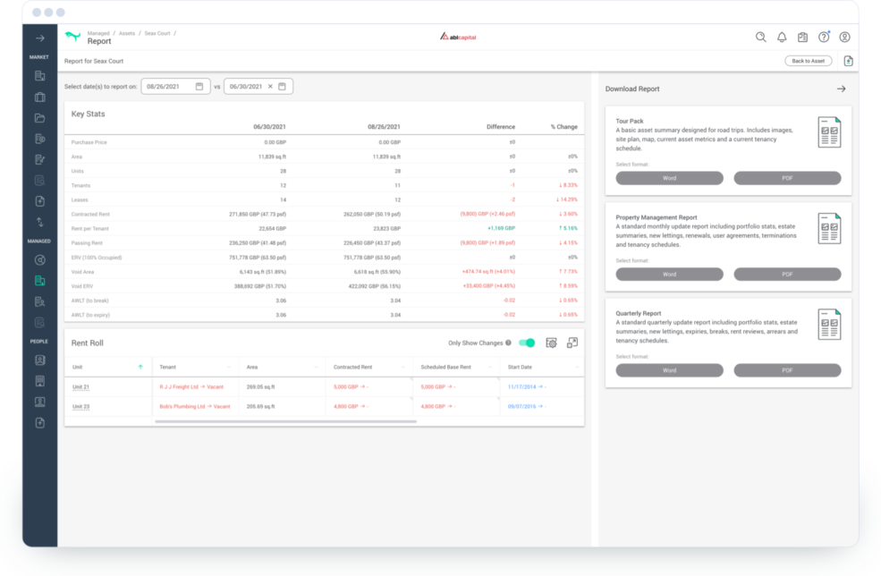Open notifications bell
This screenshot has width=881, height=576.
[782, 37]
